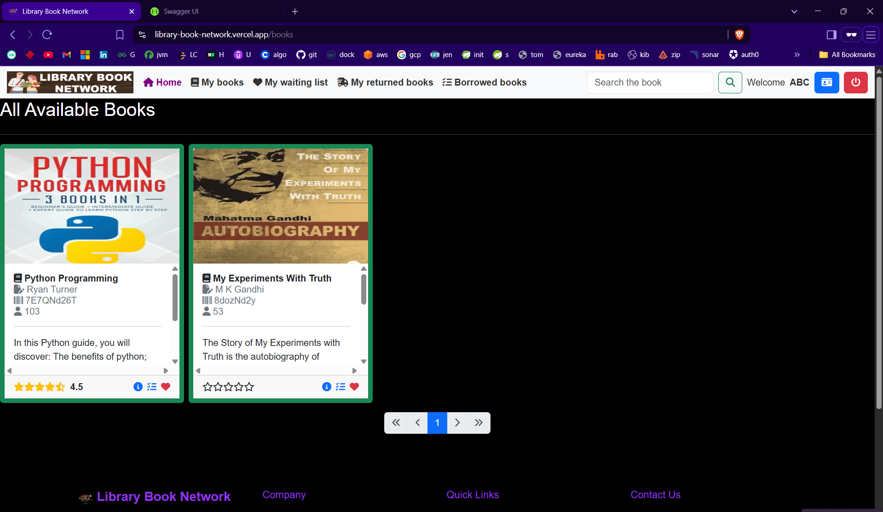This screenshot has height=512, width=883.
Task: Click the Search the book field
Action: (650, 82)
